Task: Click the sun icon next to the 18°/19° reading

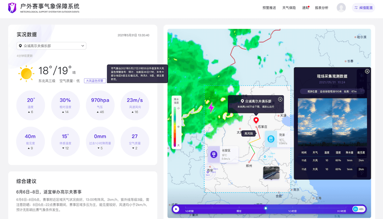Action: point(26,73)
